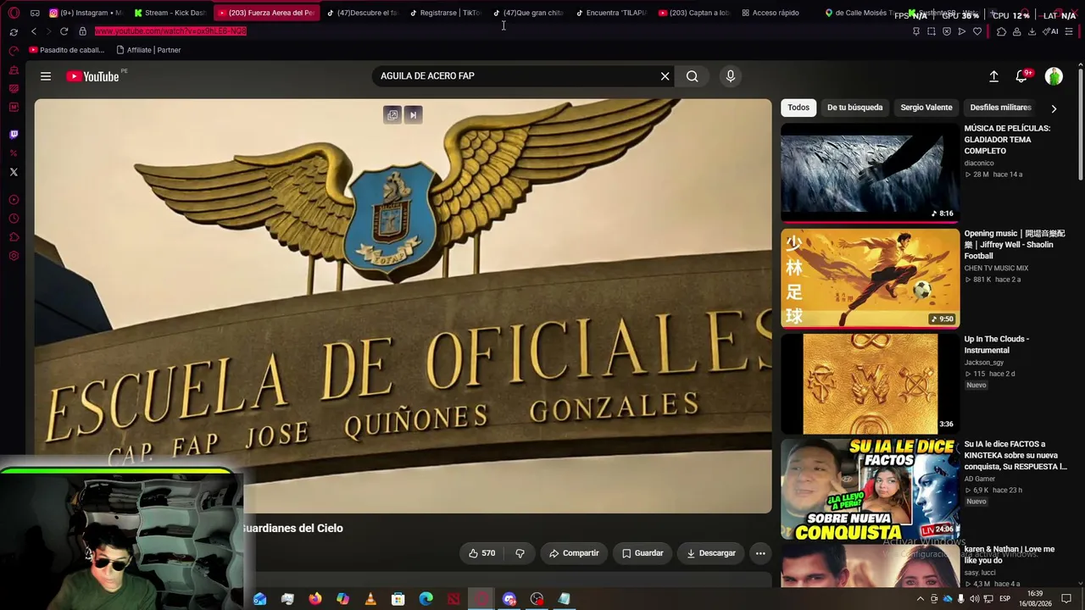
Task: Open the Affiliate | Partner bookmark
Action: coord(148,50)
